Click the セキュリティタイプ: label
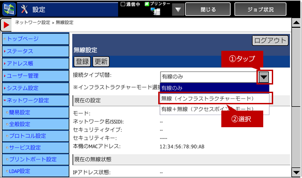302x178 pixels. point(97,130)
